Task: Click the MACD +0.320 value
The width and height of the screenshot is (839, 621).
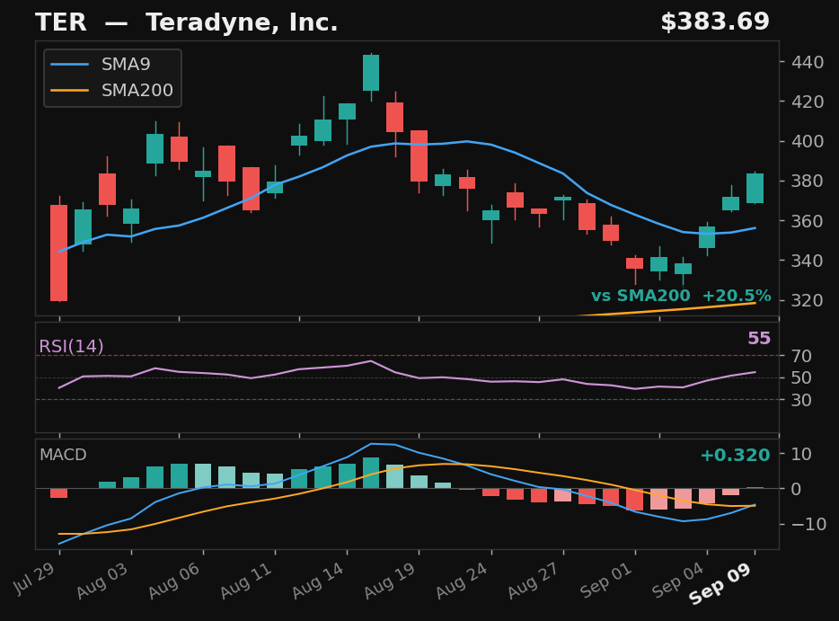Action: coord(735,455)
